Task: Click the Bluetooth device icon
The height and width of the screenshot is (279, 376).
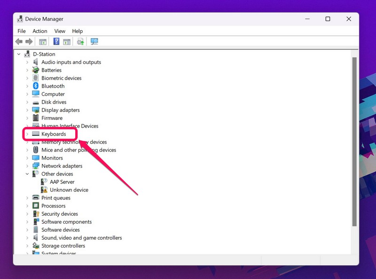Action: pyautogui.click(x=36, y=86)
